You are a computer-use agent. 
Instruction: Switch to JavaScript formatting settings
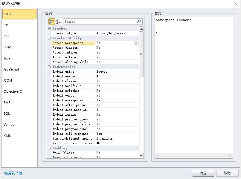coord(11,69)
